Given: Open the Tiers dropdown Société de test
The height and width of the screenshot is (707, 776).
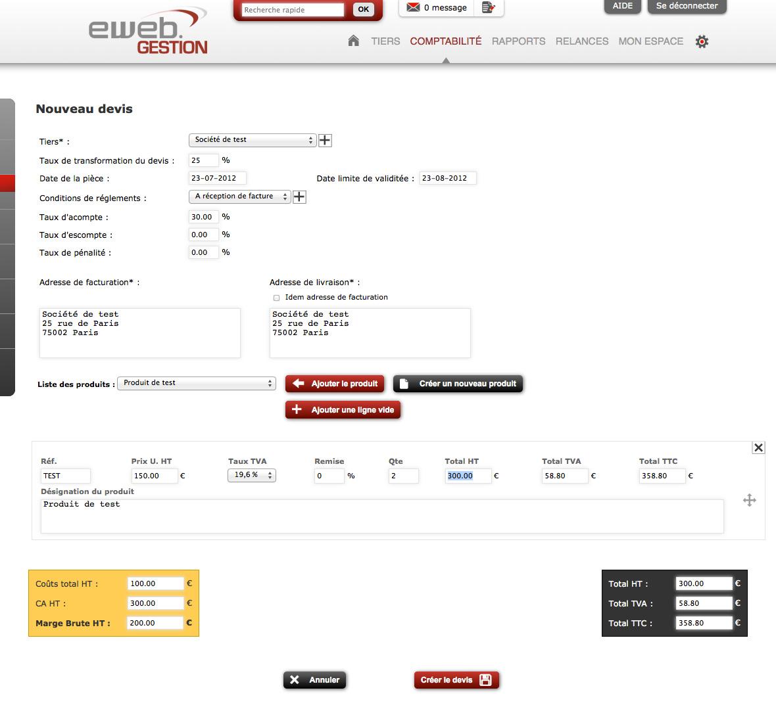Looking at the screenshot, I should [253, 140].
